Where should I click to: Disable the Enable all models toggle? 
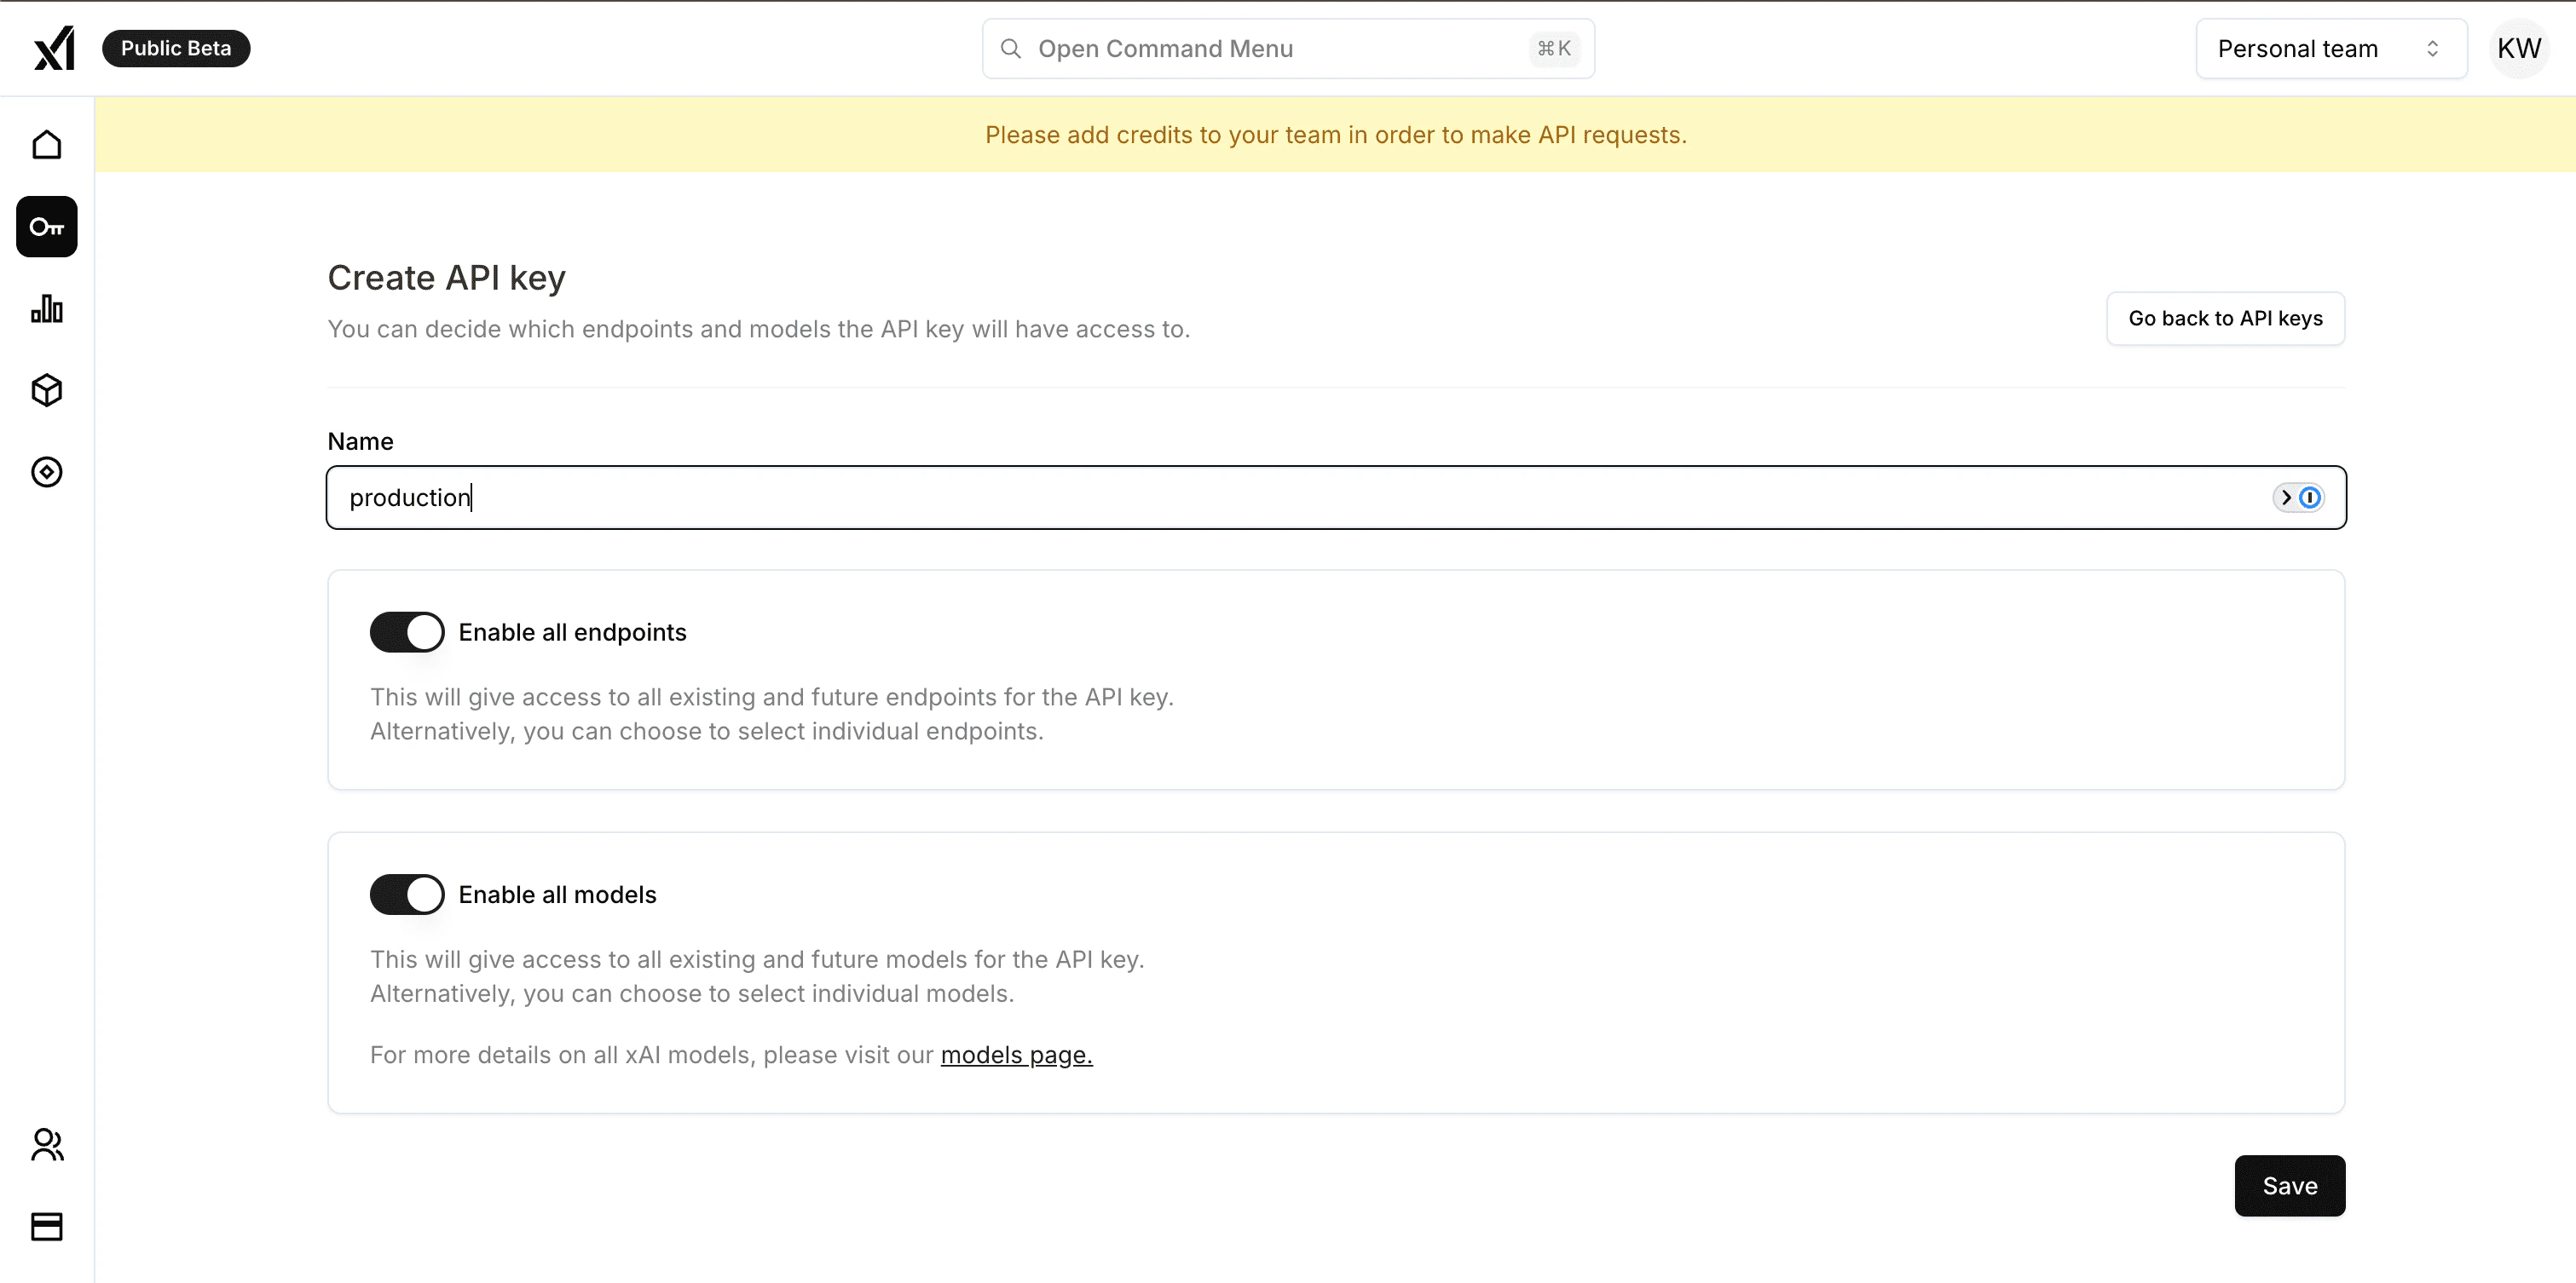pyautogui.click(x=407, y=895)
